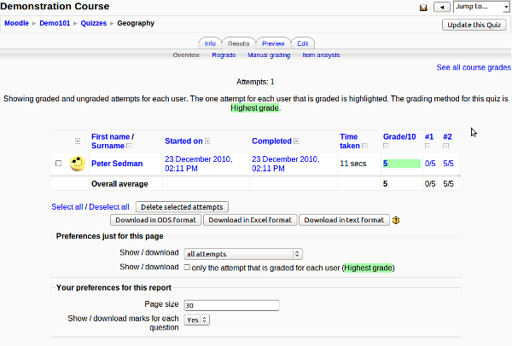This screenshot has height=346, width=512.
Task: Open the Item analysis sub-tab
Action: [x=321, y=55]
